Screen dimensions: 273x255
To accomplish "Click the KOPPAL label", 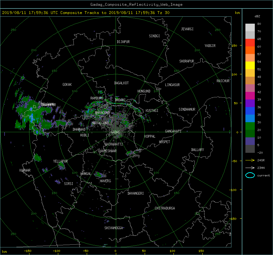I will 150,136.
